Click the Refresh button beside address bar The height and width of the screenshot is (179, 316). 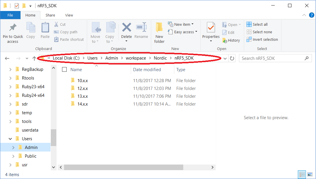point(232,58)
